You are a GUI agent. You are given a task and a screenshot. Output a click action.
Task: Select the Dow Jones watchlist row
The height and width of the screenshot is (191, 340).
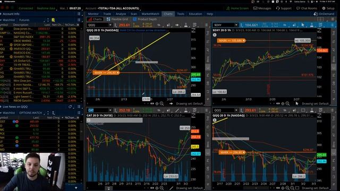pos(40,29)
